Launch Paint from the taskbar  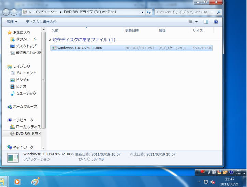(x=35, y=182)
